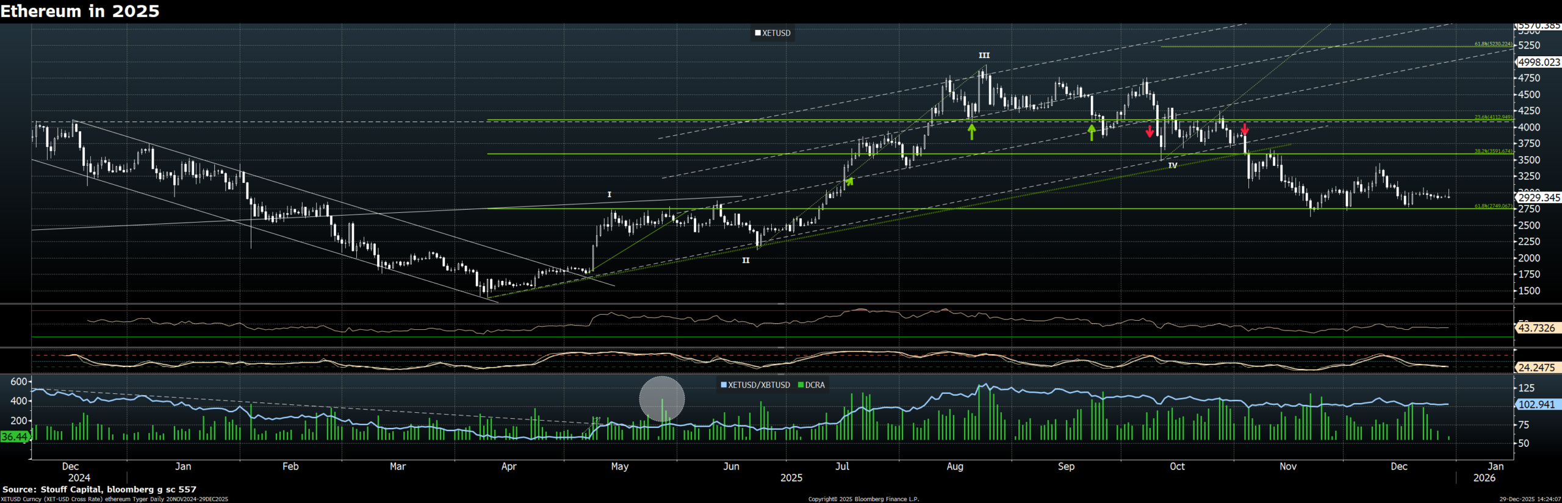Click the red down arrow in late October
Viewport: 1562px width, 503px height.
click(1245, 129)
